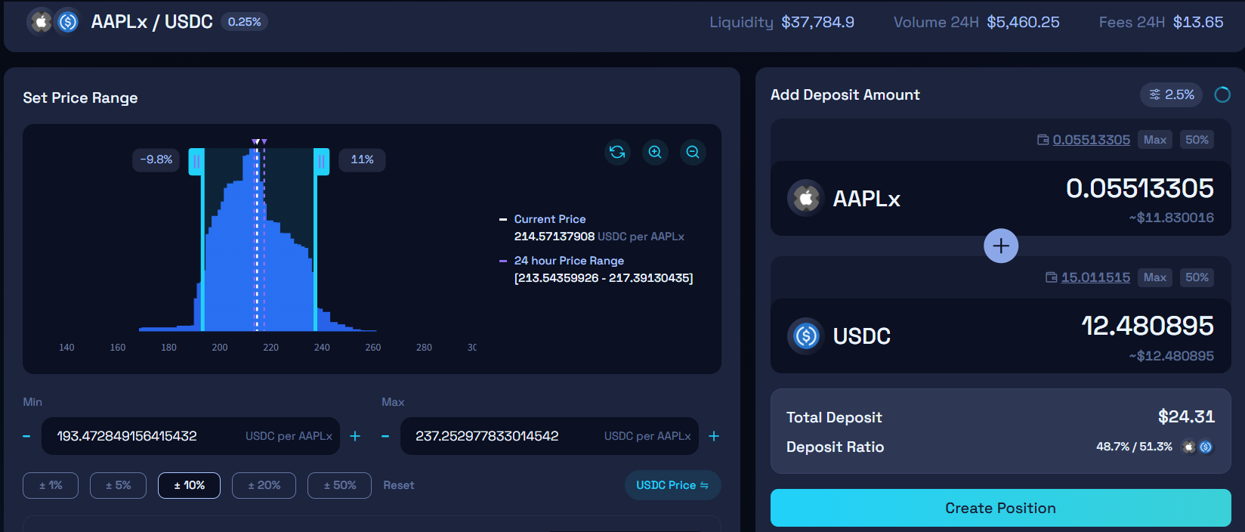This screenshot has height=532, width=1245.
Task: Click the Min price input field
Action: (x=190, y=436)
